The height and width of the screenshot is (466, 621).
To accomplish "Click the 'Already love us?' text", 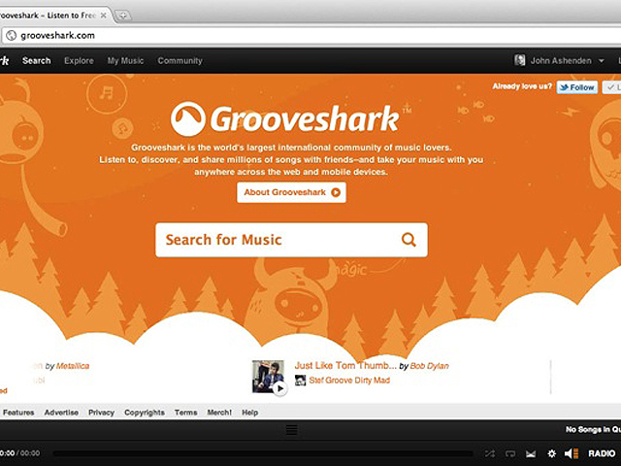I will (x=522, y=86).
